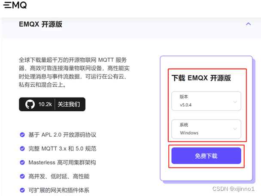The image size is (261, 196).
Task: Click the description paragraph starting 全球下载量超千万
Action: pyautogui.click(x=74, y=72)
